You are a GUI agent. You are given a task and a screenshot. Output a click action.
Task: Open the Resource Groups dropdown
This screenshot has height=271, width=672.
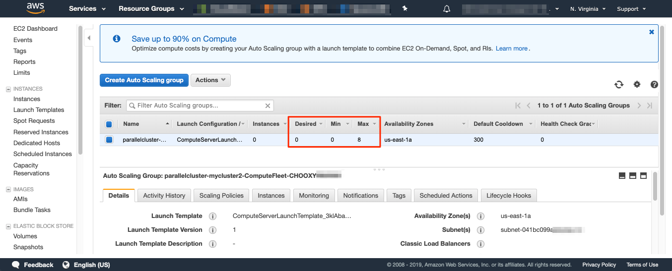(151, 9)
